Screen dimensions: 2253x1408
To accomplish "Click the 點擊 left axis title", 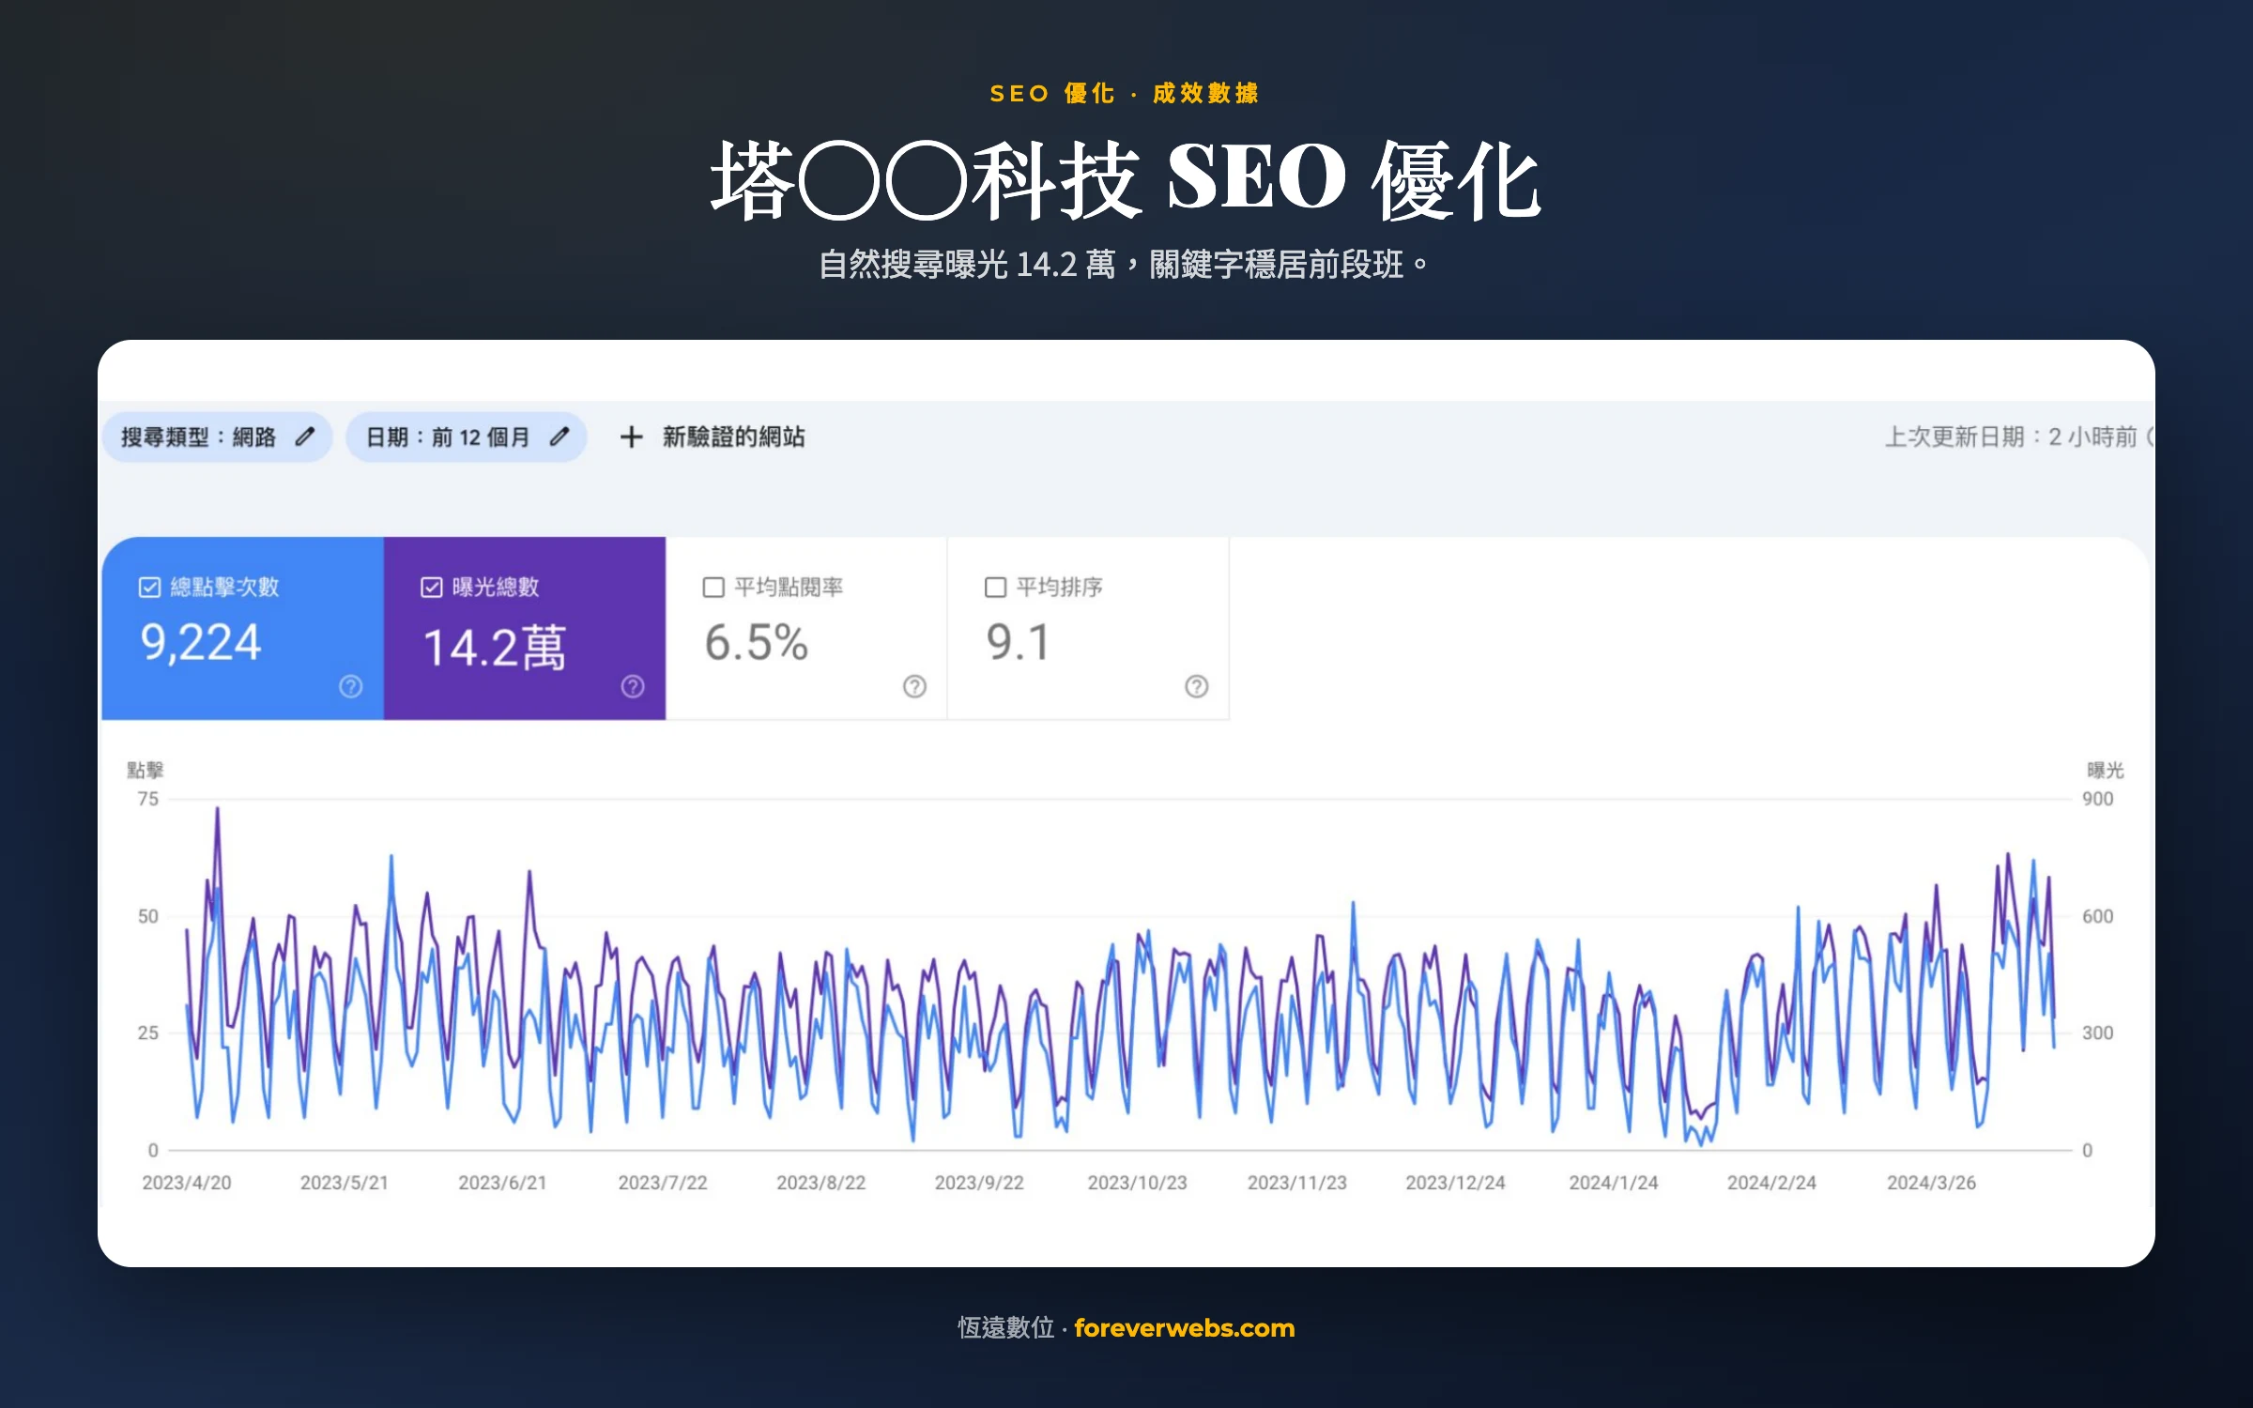I will [x=146, y=771].
